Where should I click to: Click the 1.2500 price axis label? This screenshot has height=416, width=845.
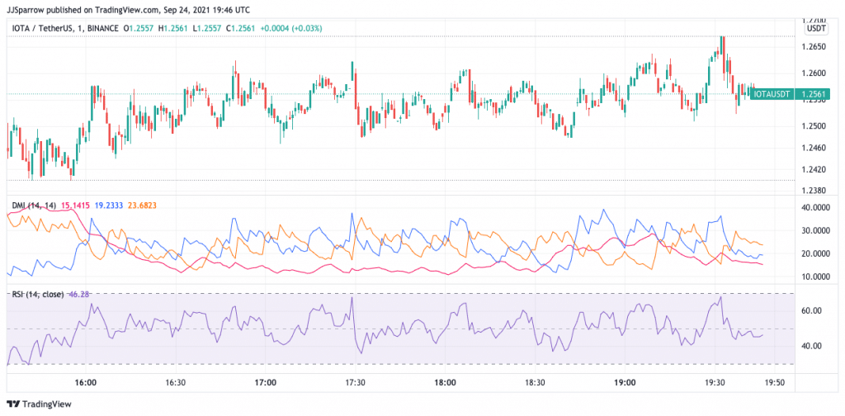point(814,126)
